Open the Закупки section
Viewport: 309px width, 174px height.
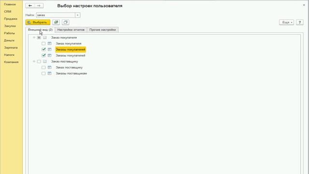tap(10, 26)
